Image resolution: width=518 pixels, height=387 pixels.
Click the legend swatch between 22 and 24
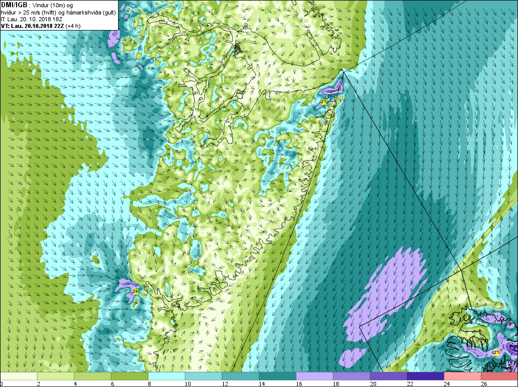[x=425, y=376]
